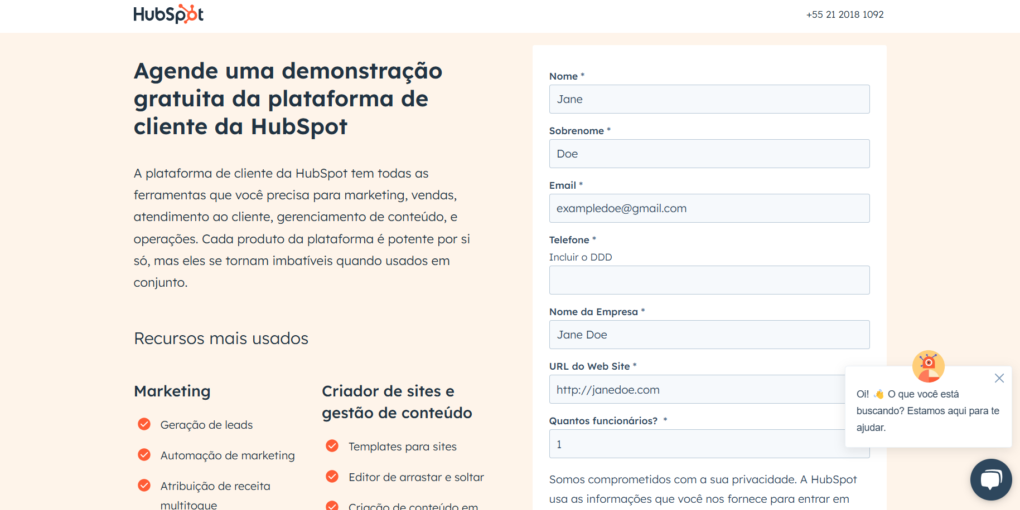The height and width of the screenshot is (510, 1020).
Task: Click the "Editor de arrastar e soltar" text
Action: (x=416, y=477)
